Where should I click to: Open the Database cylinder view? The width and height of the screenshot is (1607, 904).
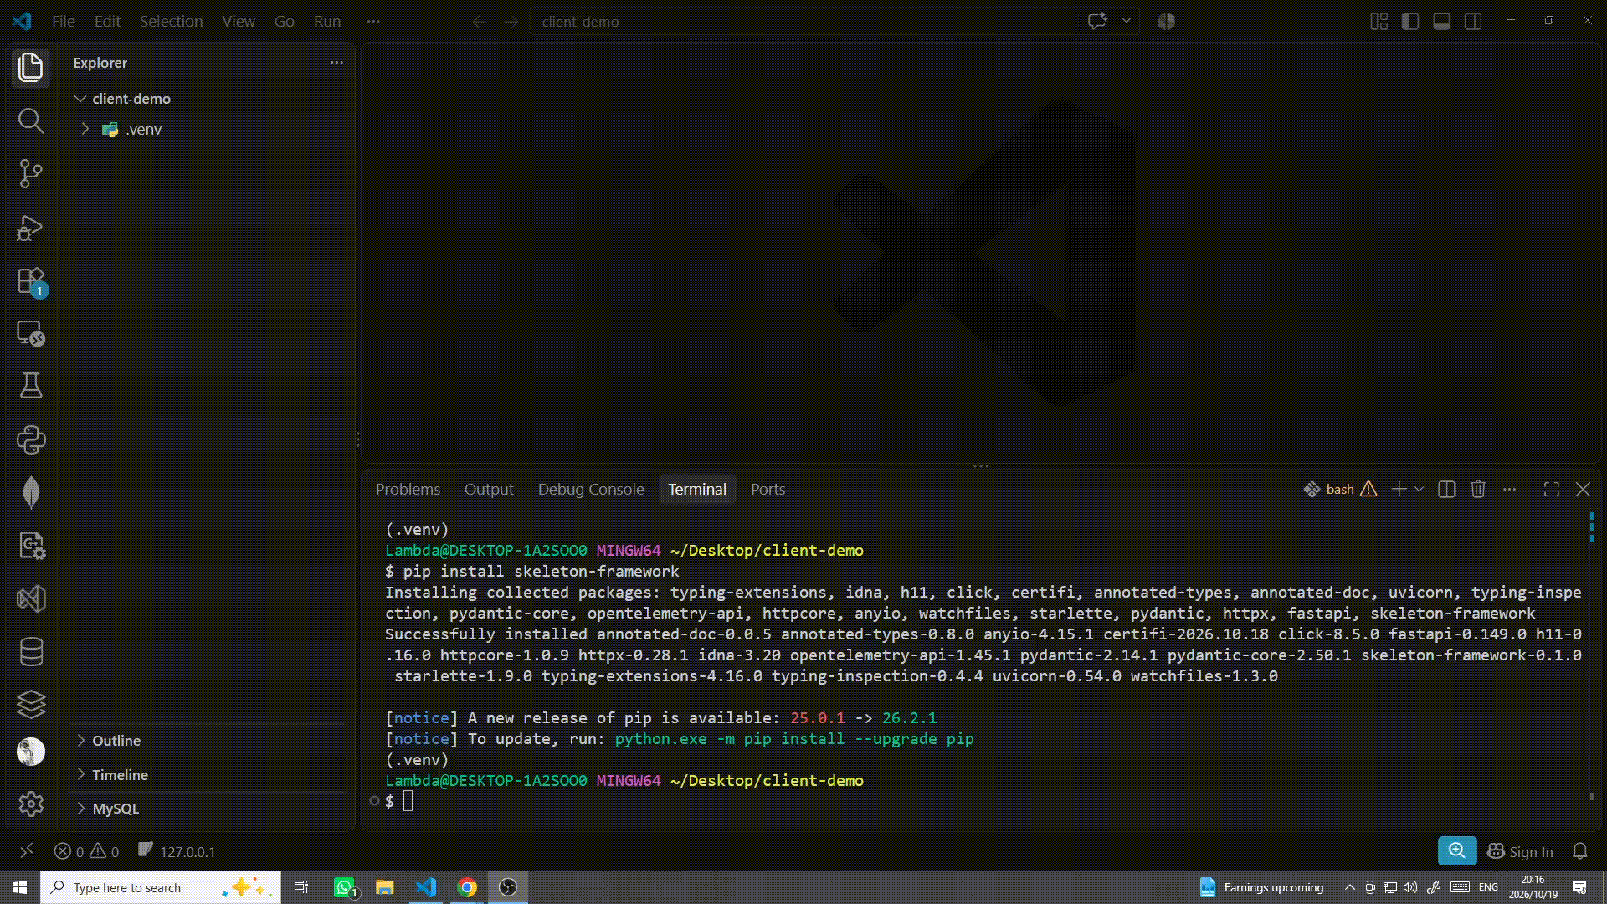pos(31,651)
